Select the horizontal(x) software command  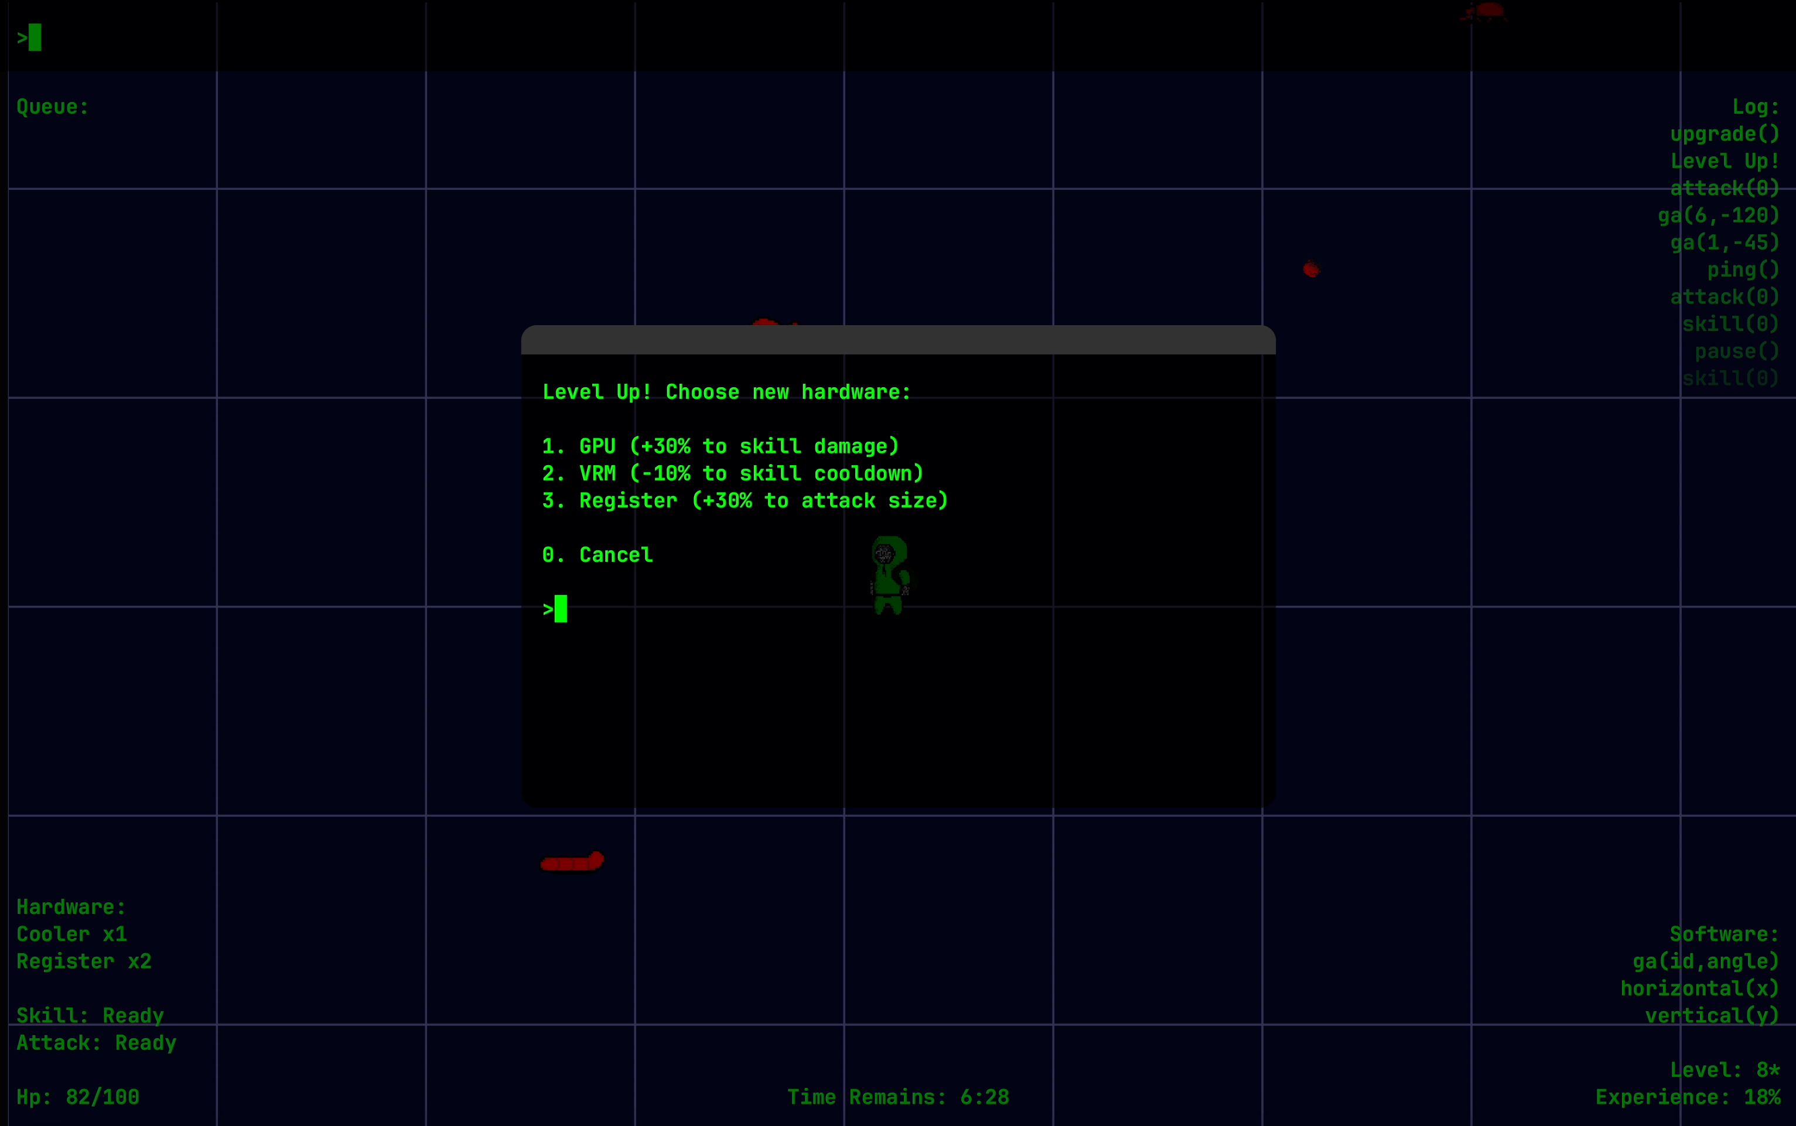(x=1701, y=988)
